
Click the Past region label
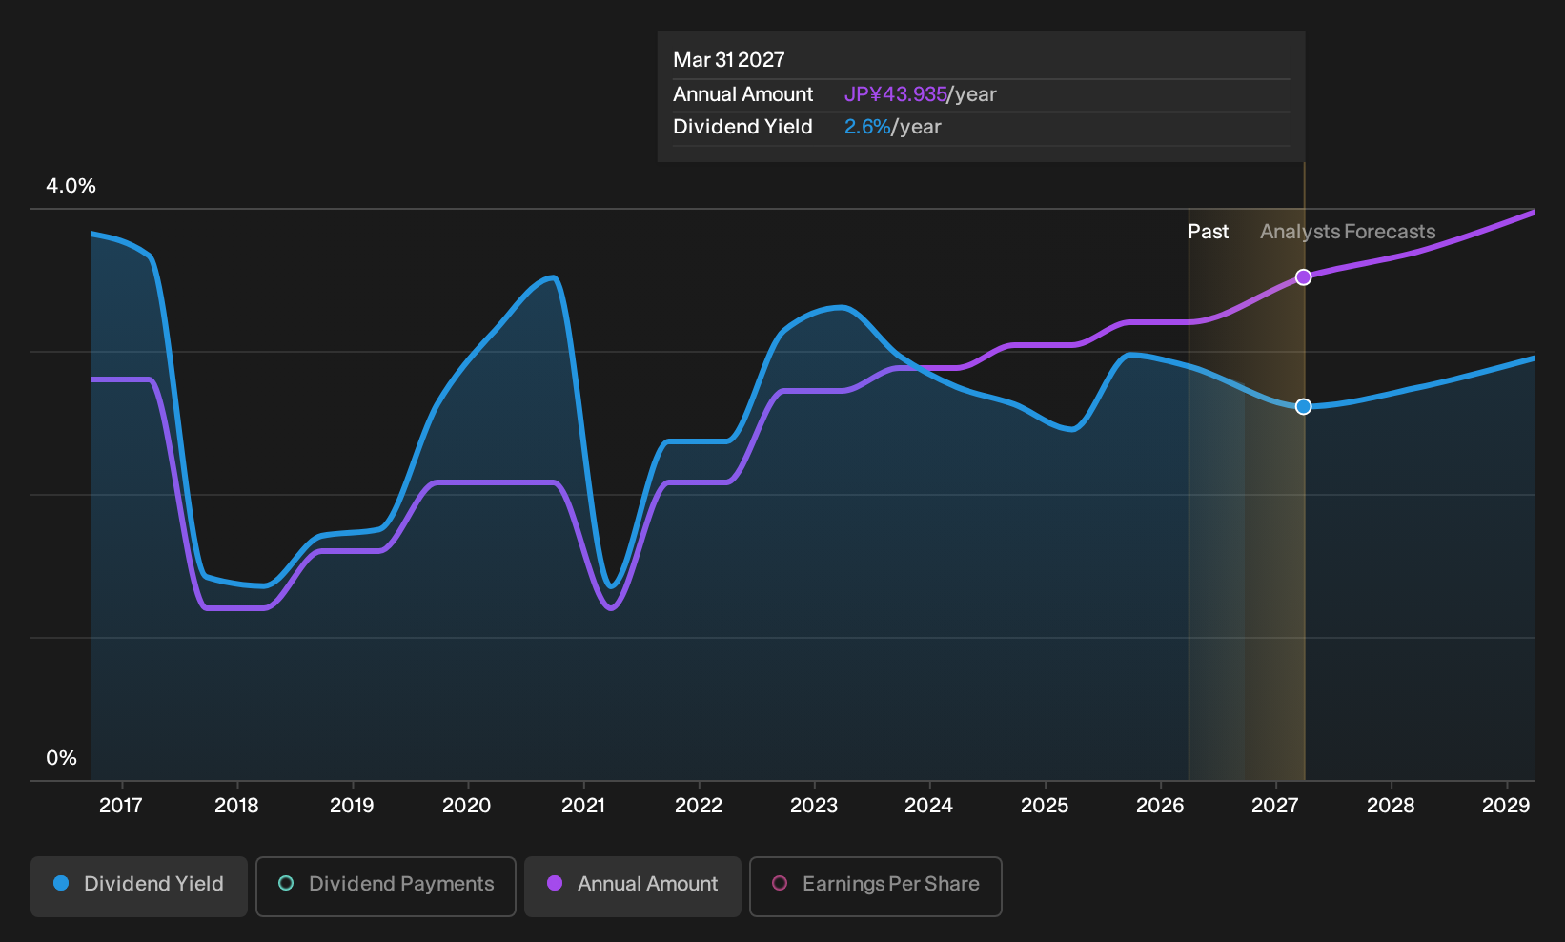click(1208, 232)
